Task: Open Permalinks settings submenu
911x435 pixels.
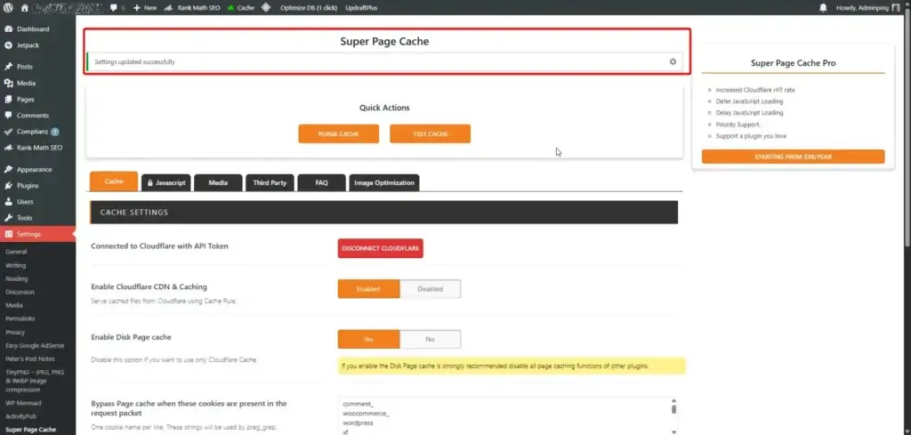Action: click(20, 318)
